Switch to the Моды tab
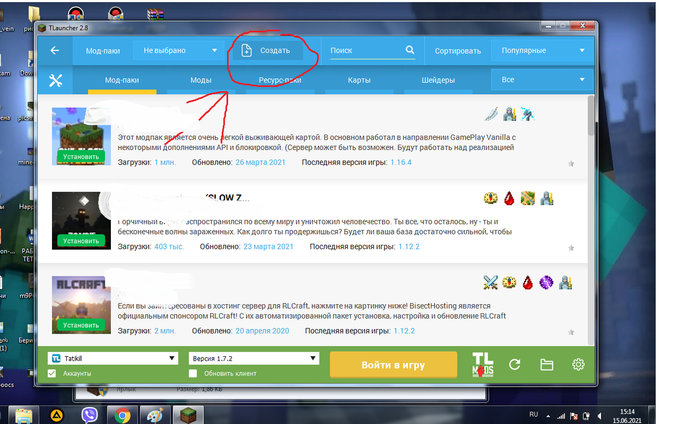This screenshot has width=679, height=424. 201,80
